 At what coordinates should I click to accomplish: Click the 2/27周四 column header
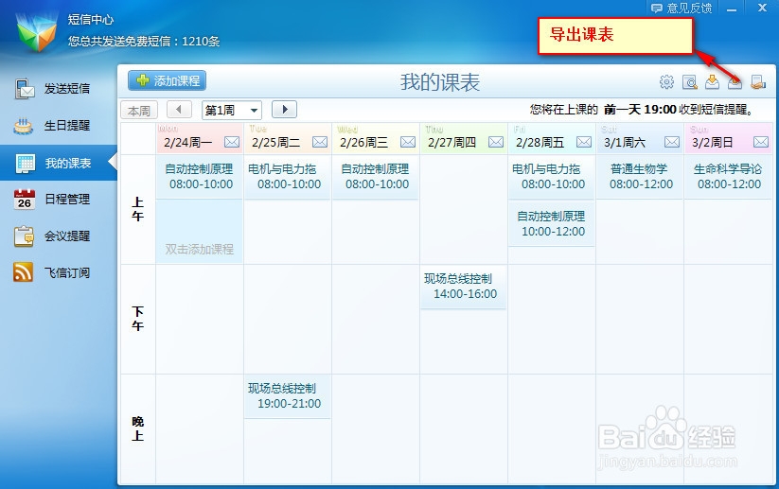464,138
